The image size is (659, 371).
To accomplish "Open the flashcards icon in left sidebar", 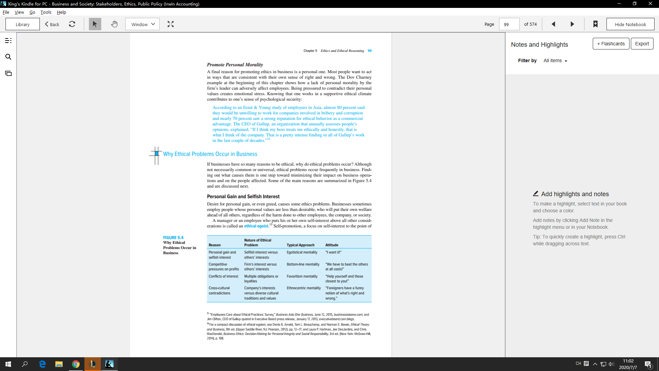I will point(8,74).
